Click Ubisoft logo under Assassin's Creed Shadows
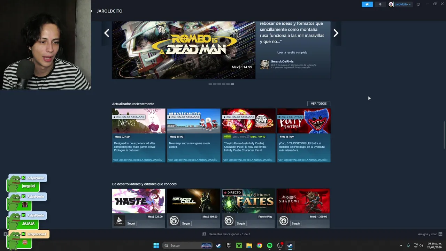This screenshot has height=251, width=446. [284, 221]
